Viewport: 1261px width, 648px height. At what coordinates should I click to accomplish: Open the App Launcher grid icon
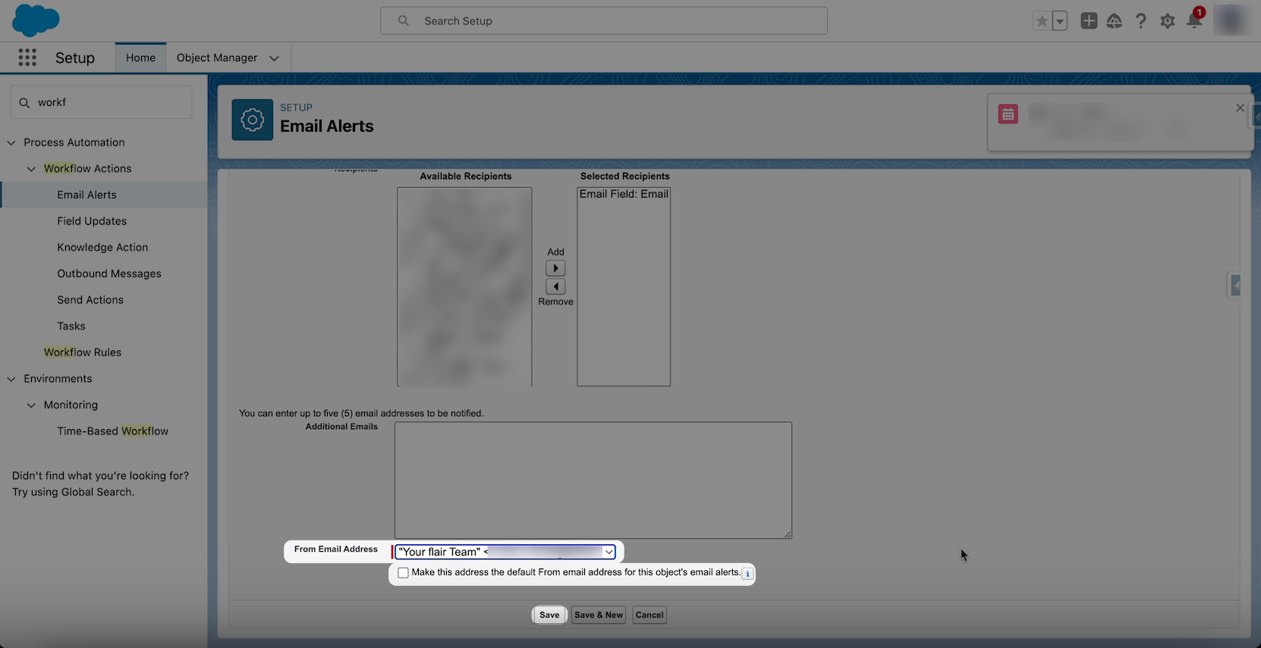coord(27,58)
